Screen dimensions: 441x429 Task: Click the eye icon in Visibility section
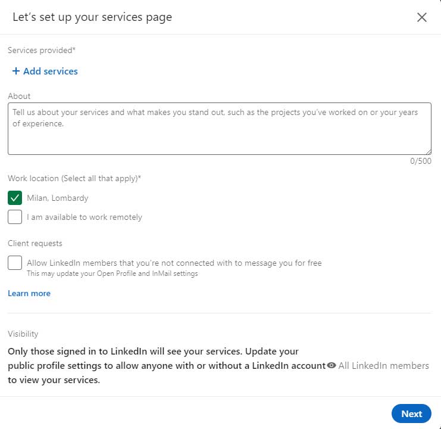(x=331, y=365)
